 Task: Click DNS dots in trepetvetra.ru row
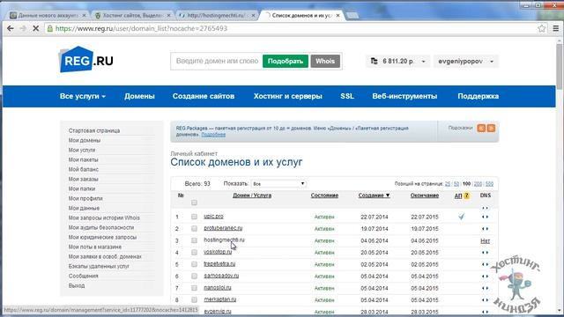485,264
